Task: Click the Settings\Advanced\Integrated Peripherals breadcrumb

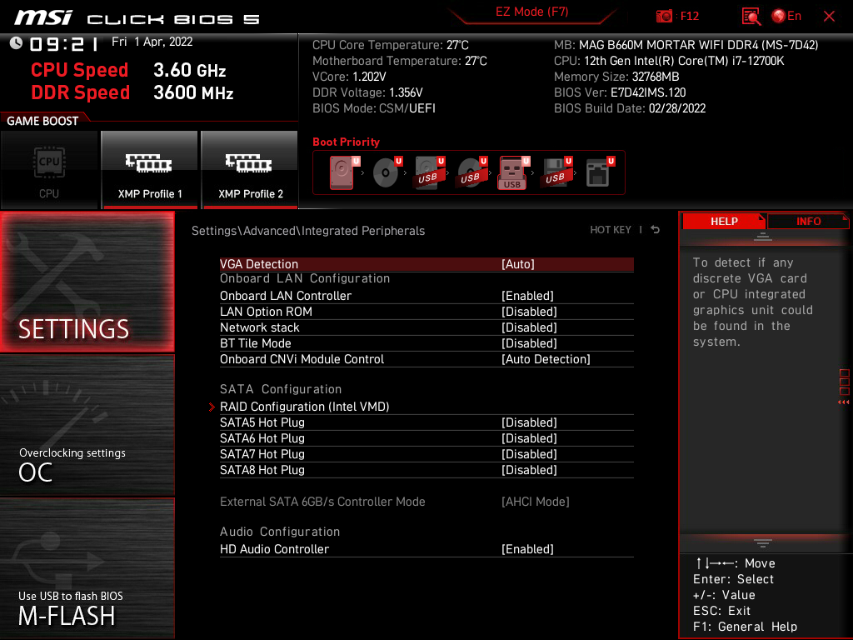Action: pyautogui.click(x=308, y=231)
